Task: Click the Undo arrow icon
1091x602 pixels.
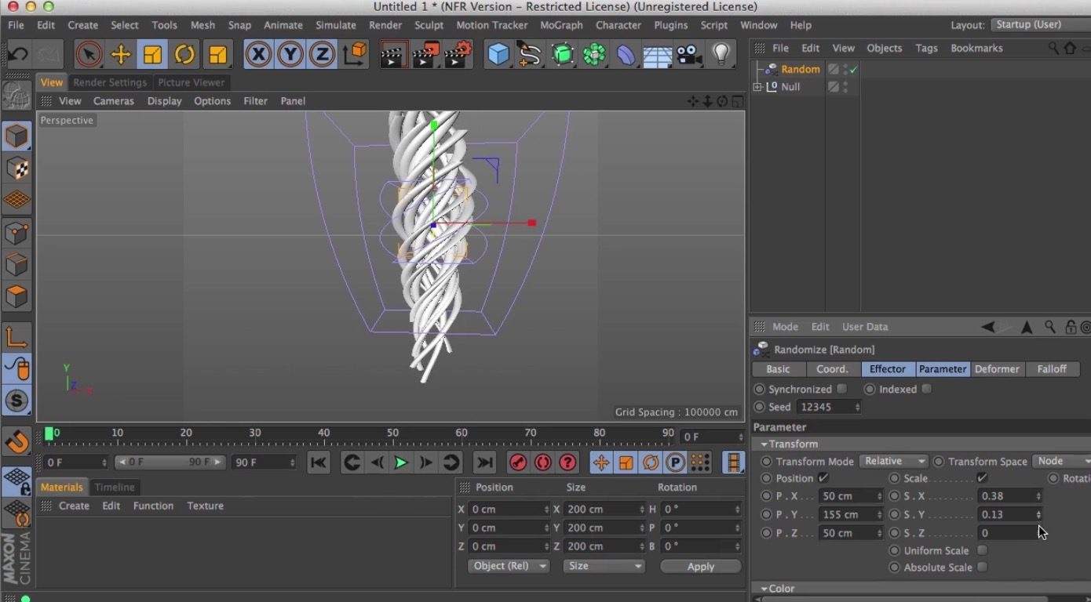Action: point(18,55)
